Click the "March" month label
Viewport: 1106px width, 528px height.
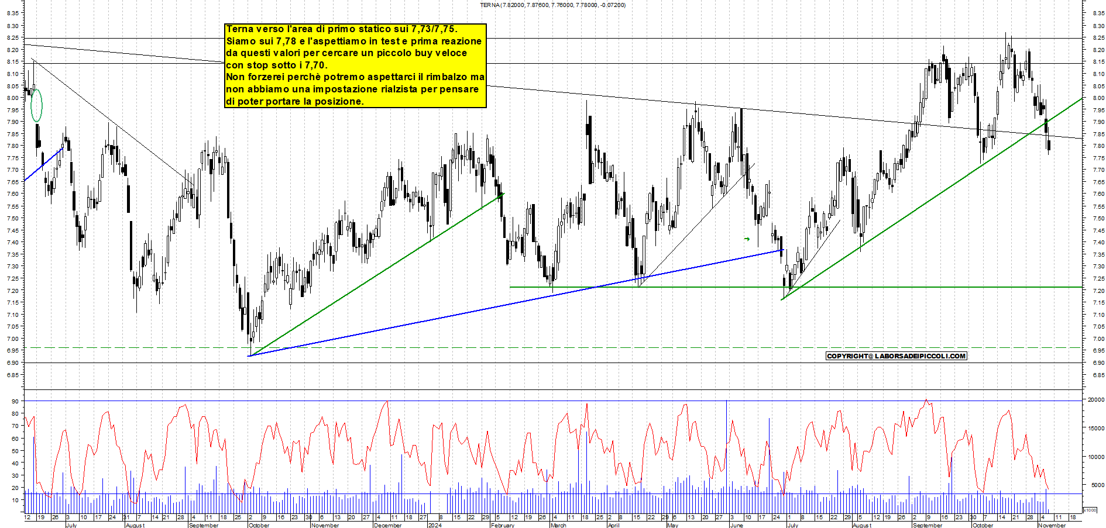click(x=558, y=525)
